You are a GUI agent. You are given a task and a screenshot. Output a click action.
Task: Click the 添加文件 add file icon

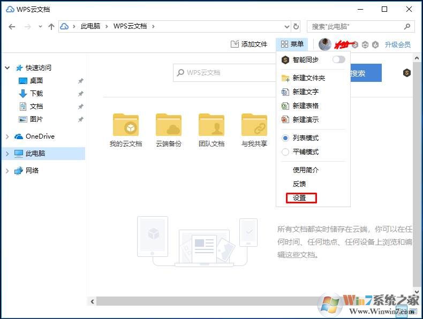point(235,44)
